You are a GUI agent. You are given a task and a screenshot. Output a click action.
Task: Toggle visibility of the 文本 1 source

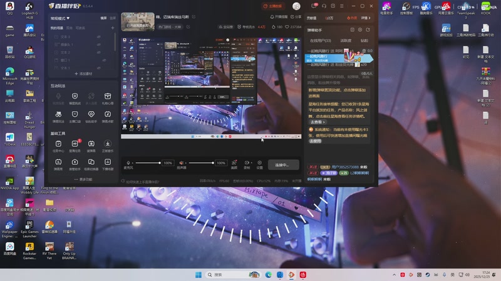[x=99, y=68]
